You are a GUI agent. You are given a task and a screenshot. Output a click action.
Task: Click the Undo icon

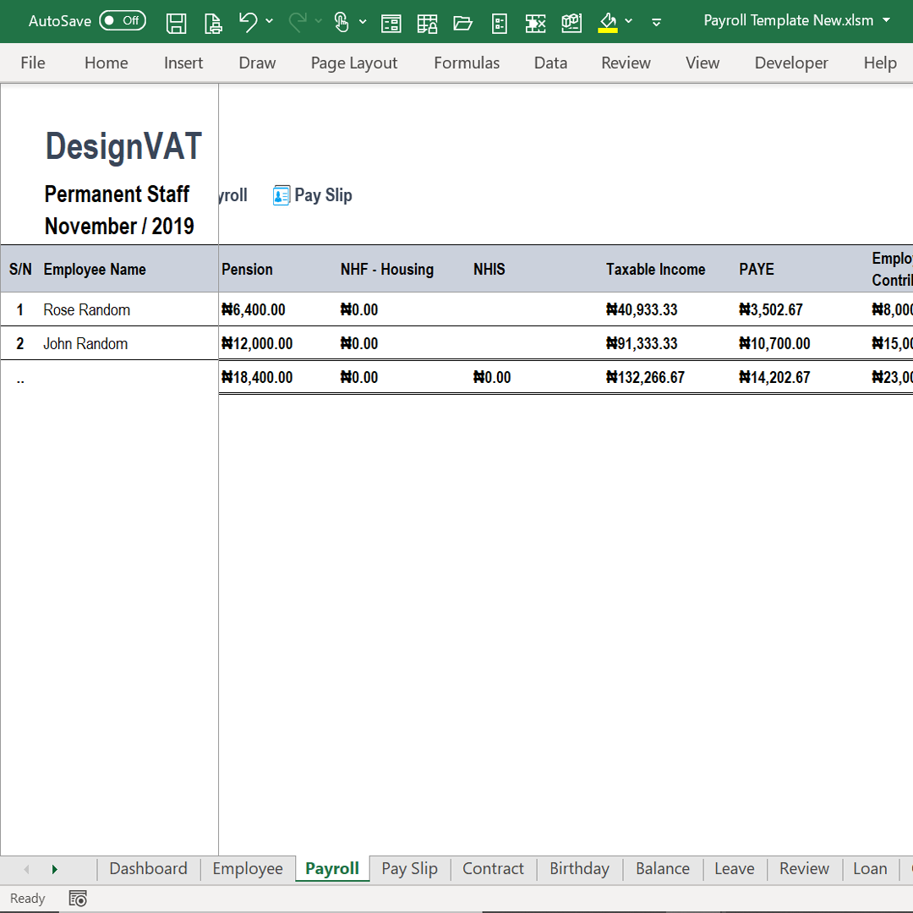(249, 22)
